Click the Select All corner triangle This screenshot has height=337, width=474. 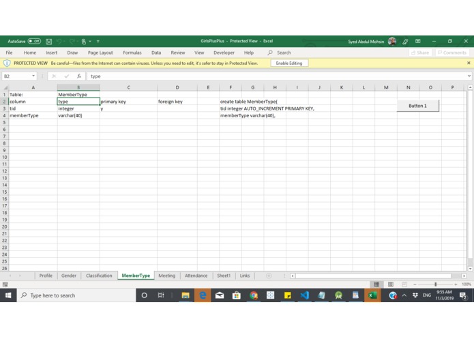pos(5,87)
